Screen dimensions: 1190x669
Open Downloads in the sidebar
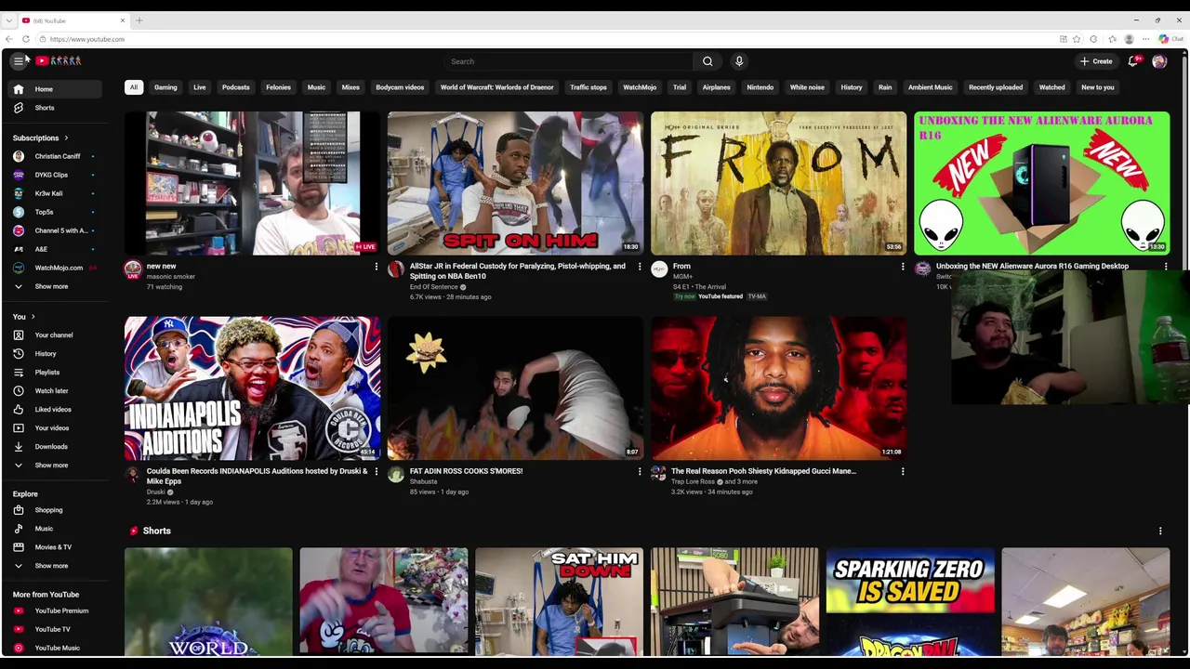pos(56,447)
